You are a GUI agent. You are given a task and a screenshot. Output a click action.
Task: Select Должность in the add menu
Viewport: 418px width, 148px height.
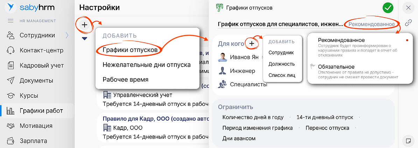coord(282,64)
